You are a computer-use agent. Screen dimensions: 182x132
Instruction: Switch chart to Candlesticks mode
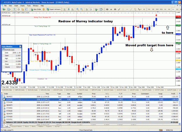69,9
